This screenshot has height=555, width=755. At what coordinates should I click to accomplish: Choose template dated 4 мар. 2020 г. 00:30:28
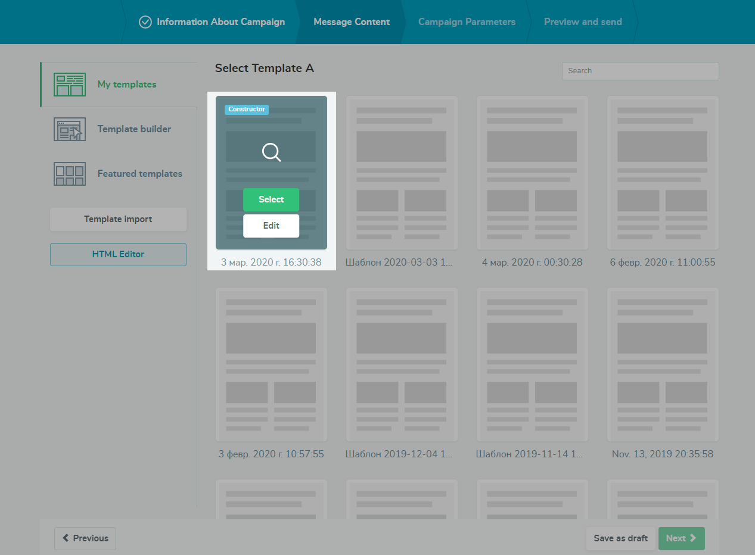click(532, 173)
